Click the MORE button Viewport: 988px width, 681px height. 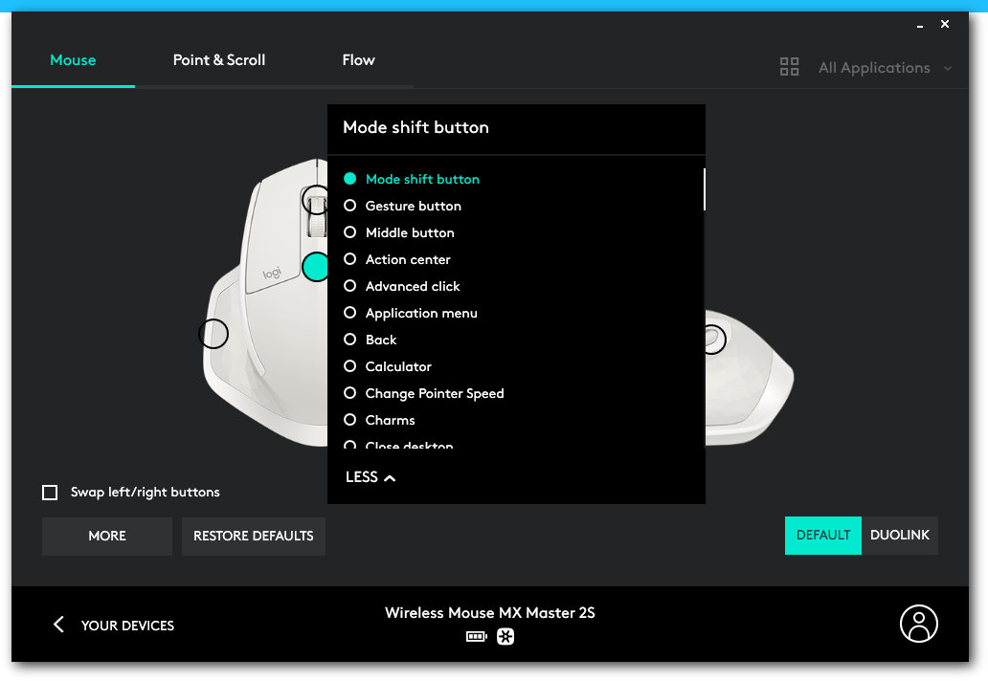[107, 537]
